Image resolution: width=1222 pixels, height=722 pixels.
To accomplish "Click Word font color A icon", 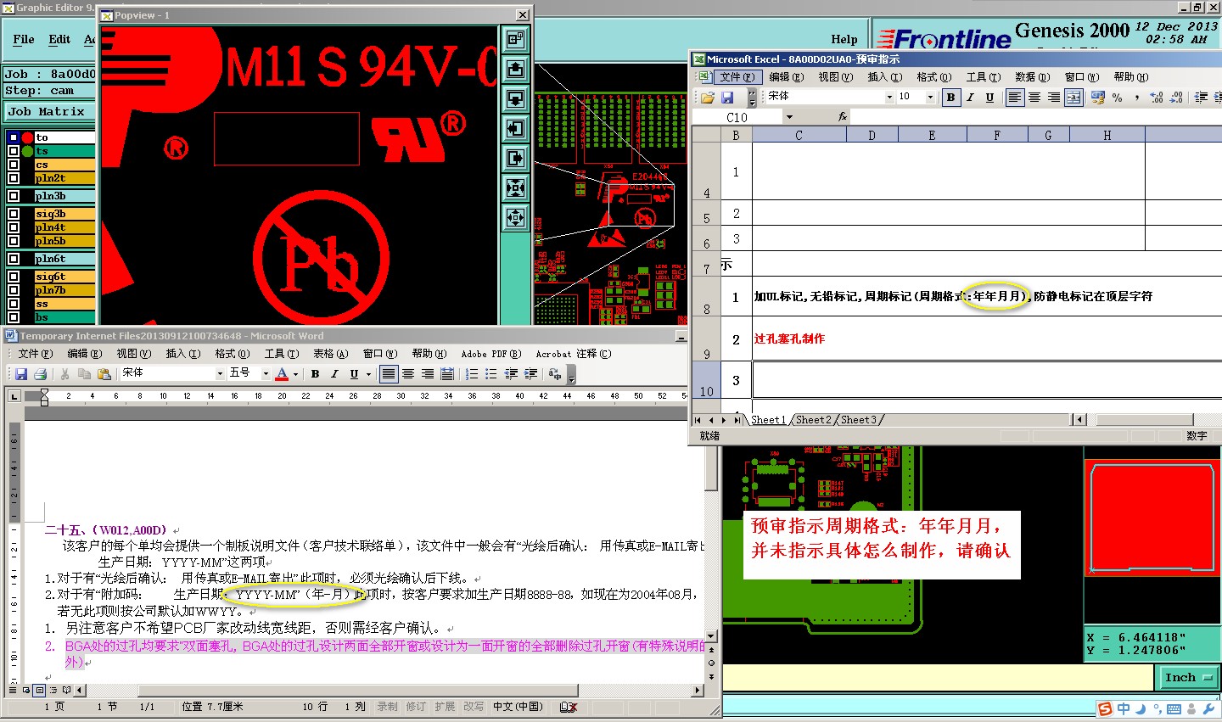I will pos(282,373).
